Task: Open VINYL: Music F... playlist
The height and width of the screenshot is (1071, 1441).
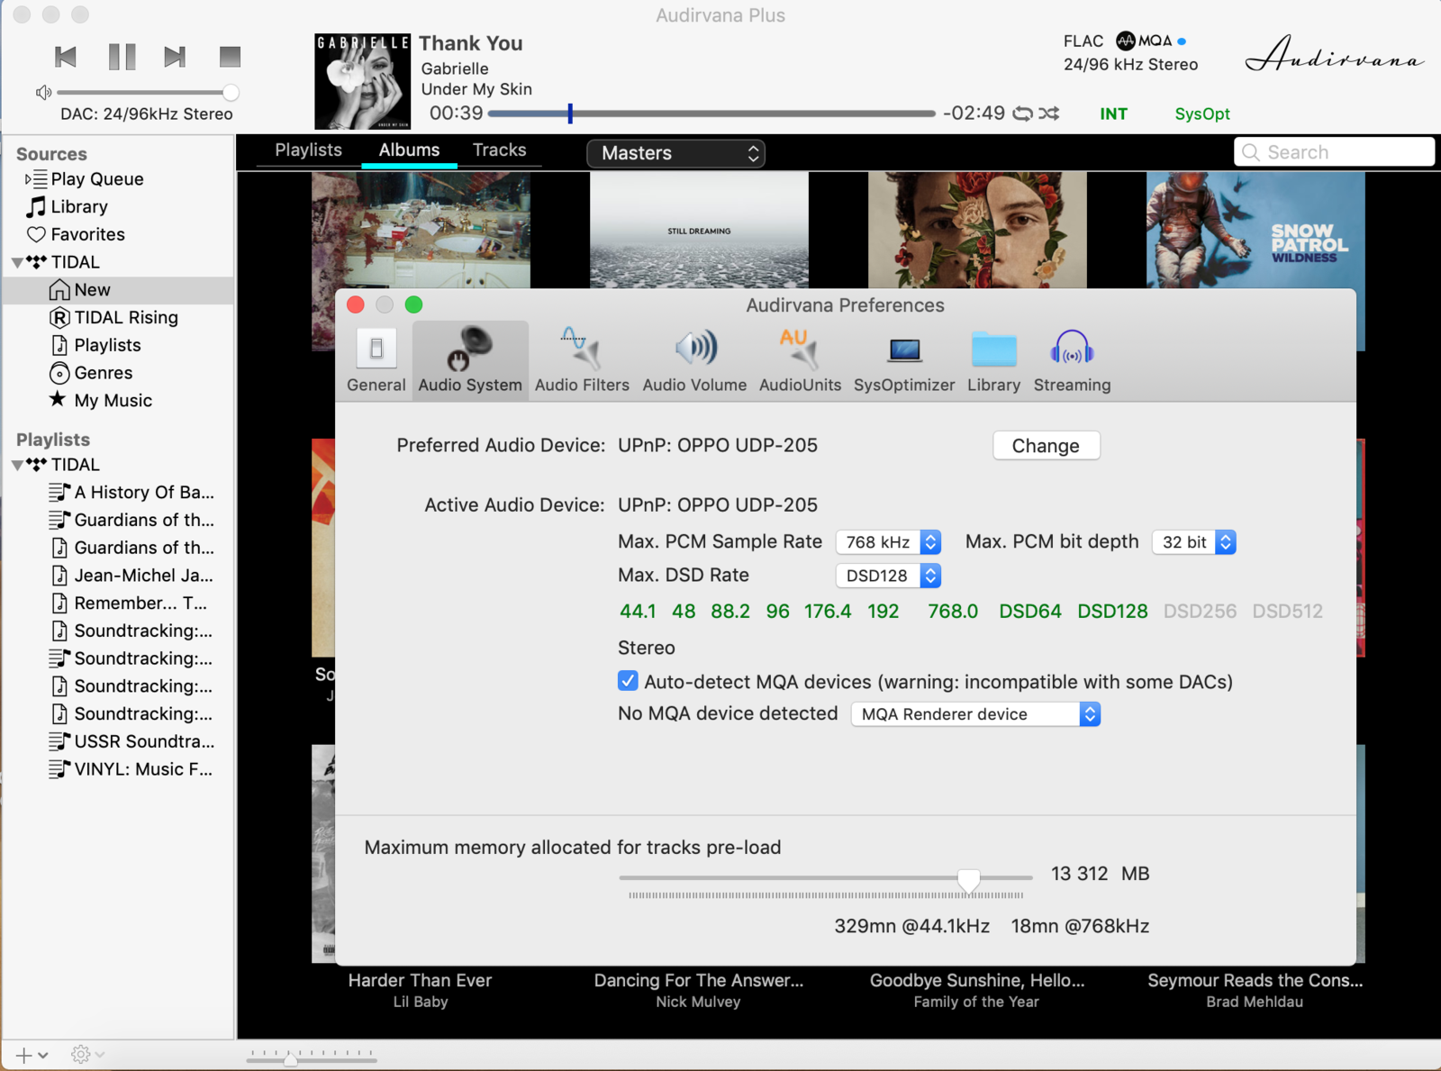Action: pyautogui.click(x=131, y=770)
